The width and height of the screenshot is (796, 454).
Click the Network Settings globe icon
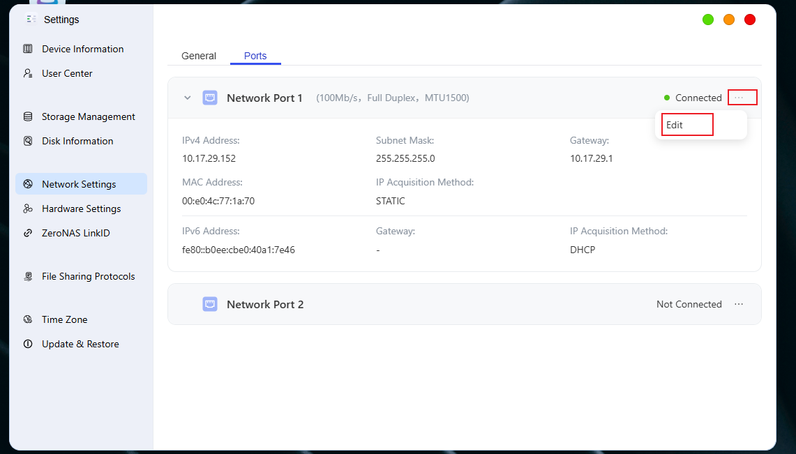pyautogui.click(x=28, y=184)
